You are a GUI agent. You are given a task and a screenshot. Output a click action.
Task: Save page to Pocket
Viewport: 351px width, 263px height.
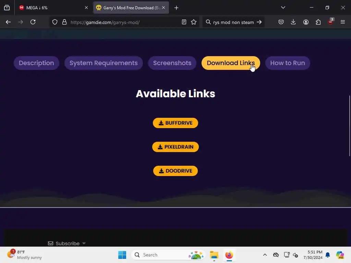coord(281,22)
